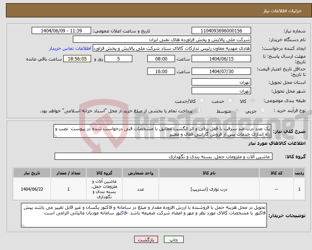Click the price validity date 1404/07/30
The image size is (312, 250).
(x=221, y=71)
